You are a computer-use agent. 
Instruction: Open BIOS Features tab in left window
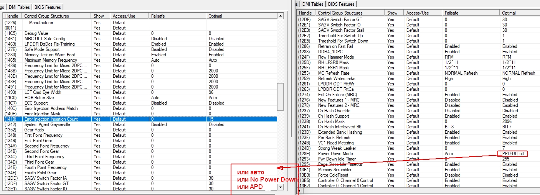point(48,7)
